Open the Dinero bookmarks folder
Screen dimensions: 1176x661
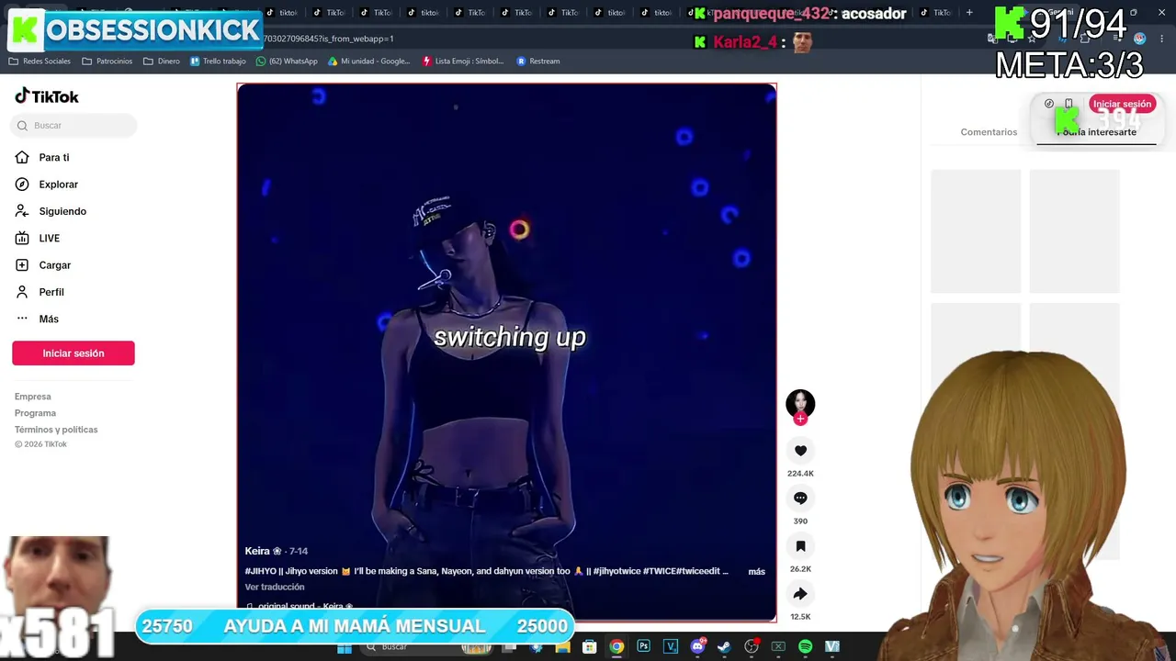click(x=162, y=62)
